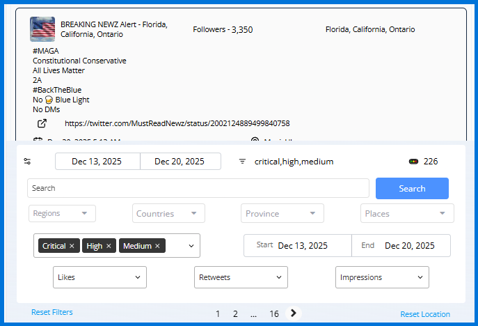The image size is (478, 326).
Task: Expand the Impressions dropdown
Action: [381, 277]
